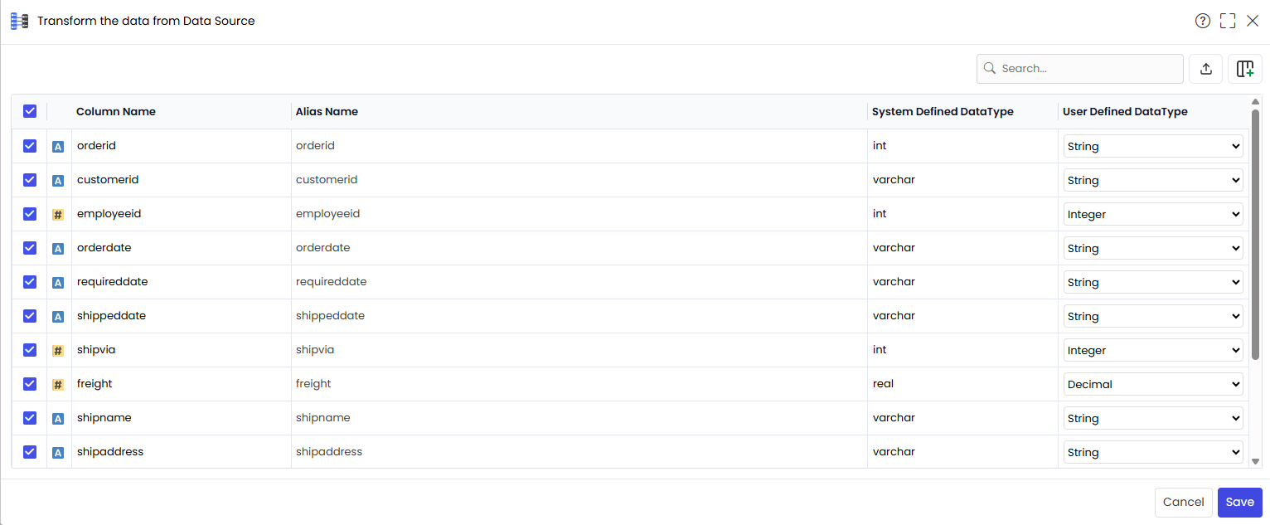Click the string type icon for orderdate

(x=58, y=249)
